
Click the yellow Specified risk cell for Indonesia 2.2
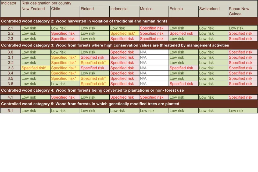coord(124,33)
